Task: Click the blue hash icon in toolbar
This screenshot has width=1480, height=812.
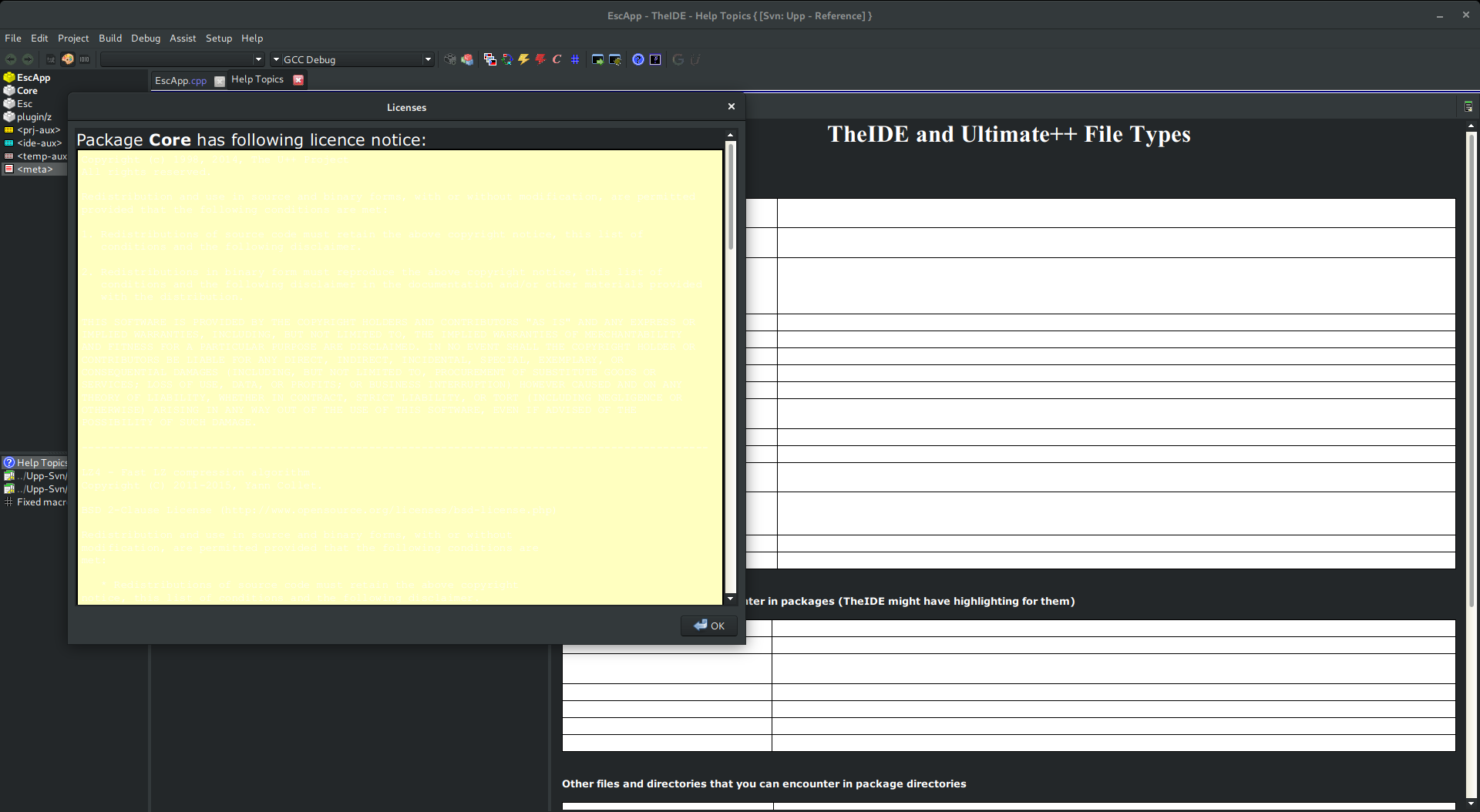Action: coord(575,59)
